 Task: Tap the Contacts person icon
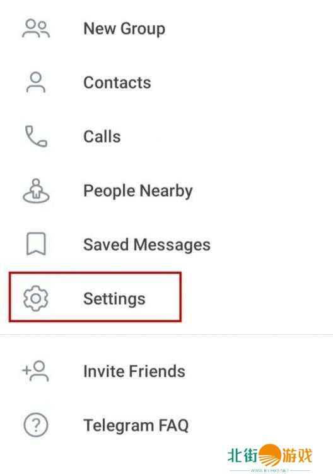click(36, 82)
